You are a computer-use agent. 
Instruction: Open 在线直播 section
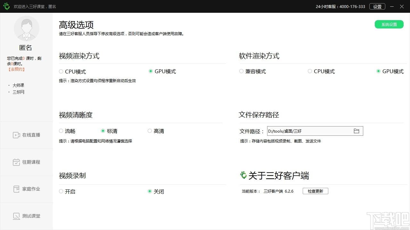pyautogui.click(x=27, y=135)
